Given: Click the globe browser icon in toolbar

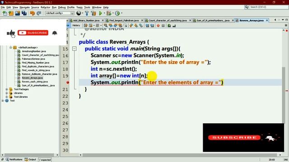Looking at the screenshot, I should coord(79,13).
